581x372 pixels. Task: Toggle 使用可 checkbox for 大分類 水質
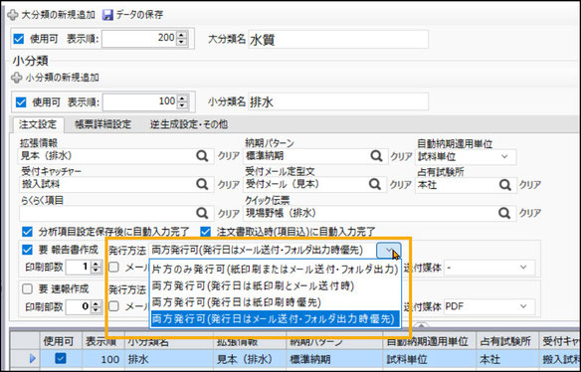[19, 39]
